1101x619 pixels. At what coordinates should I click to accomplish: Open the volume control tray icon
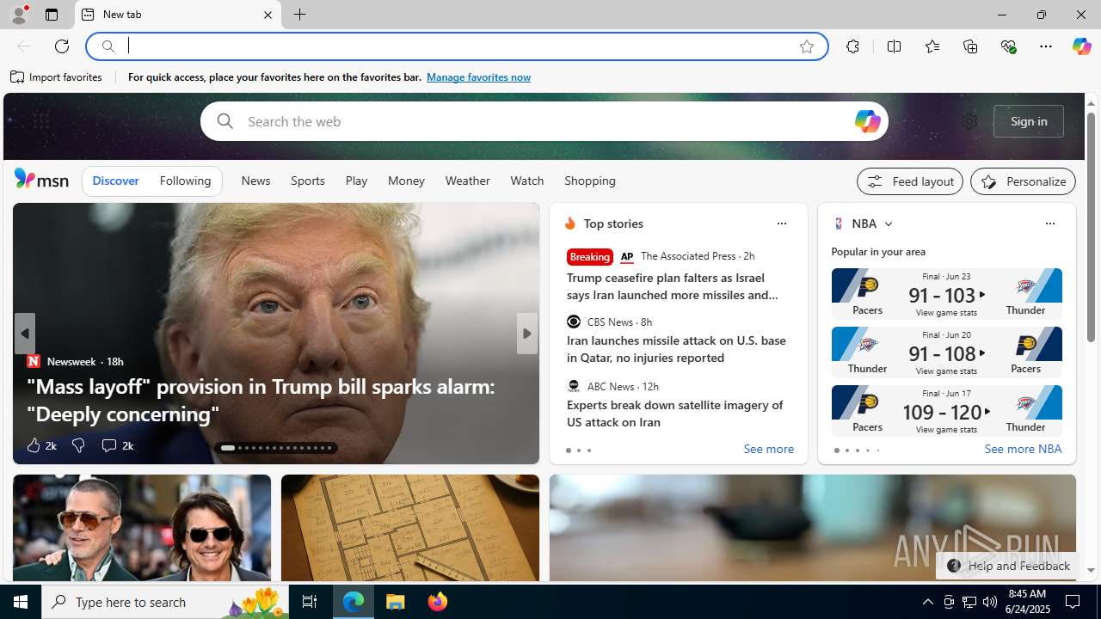tap(990, 602)
